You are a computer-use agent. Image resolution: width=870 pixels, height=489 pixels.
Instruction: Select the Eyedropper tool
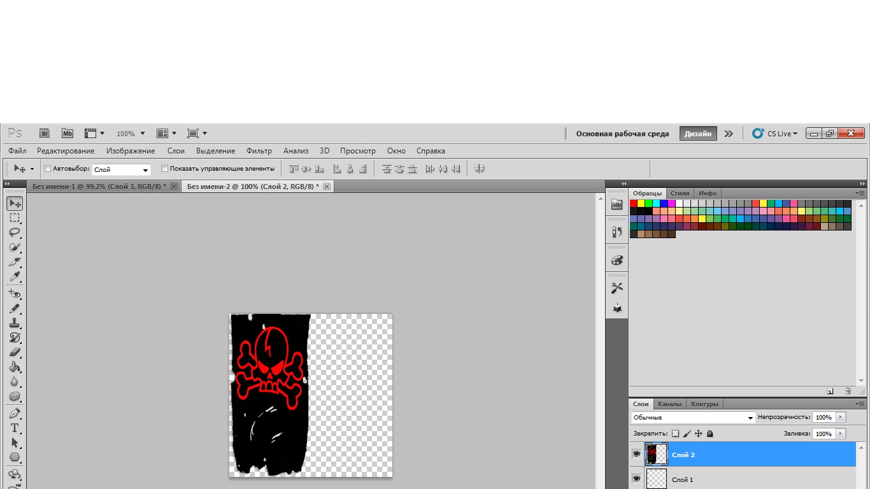click(15, 276)
